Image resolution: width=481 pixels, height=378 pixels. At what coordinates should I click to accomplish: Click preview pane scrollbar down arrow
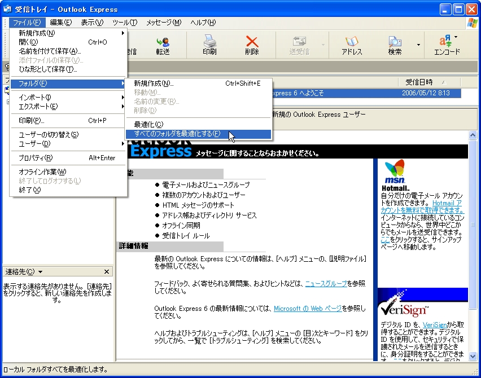(x=473, y=356)
